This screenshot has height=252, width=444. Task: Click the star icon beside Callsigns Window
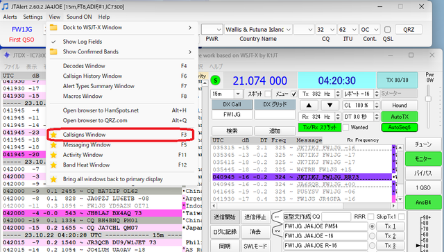click(53, 135)
